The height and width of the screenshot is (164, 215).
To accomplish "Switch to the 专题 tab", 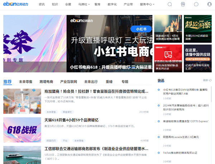I will 125,82.
